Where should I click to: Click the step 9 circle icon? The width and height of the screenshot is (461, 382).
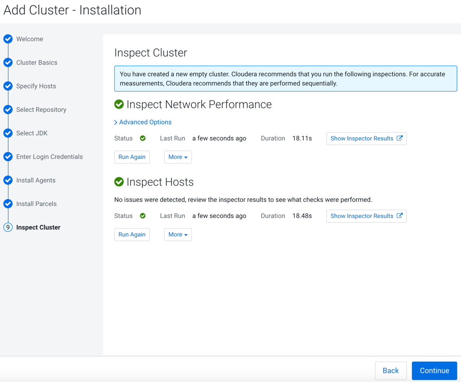coord(8,227)
